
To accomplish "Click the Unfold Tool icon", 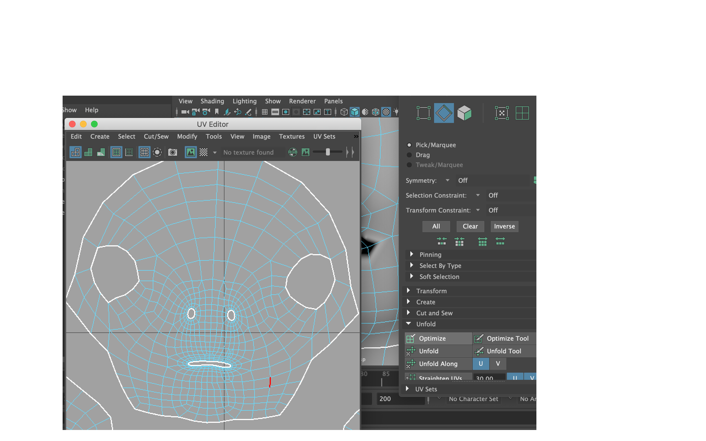I will click(479, 351).
